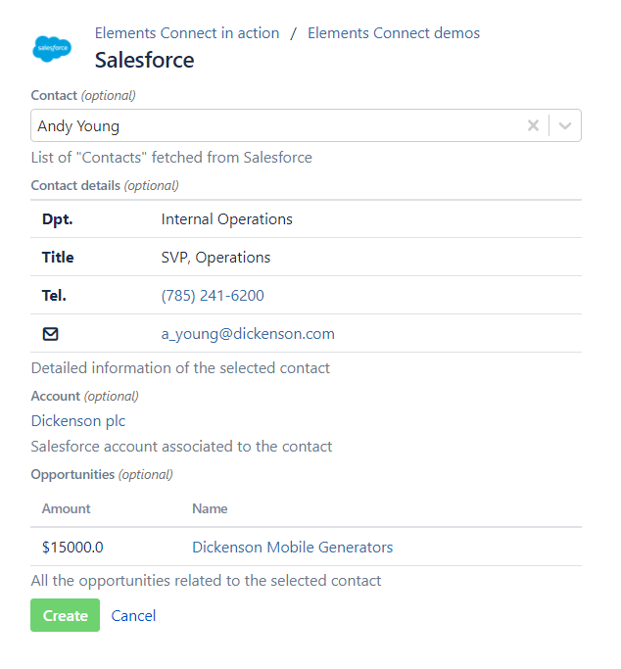The image size is (621, 669).
Task: Select the $15000.0 amount cell
Action: pos(72,548)
